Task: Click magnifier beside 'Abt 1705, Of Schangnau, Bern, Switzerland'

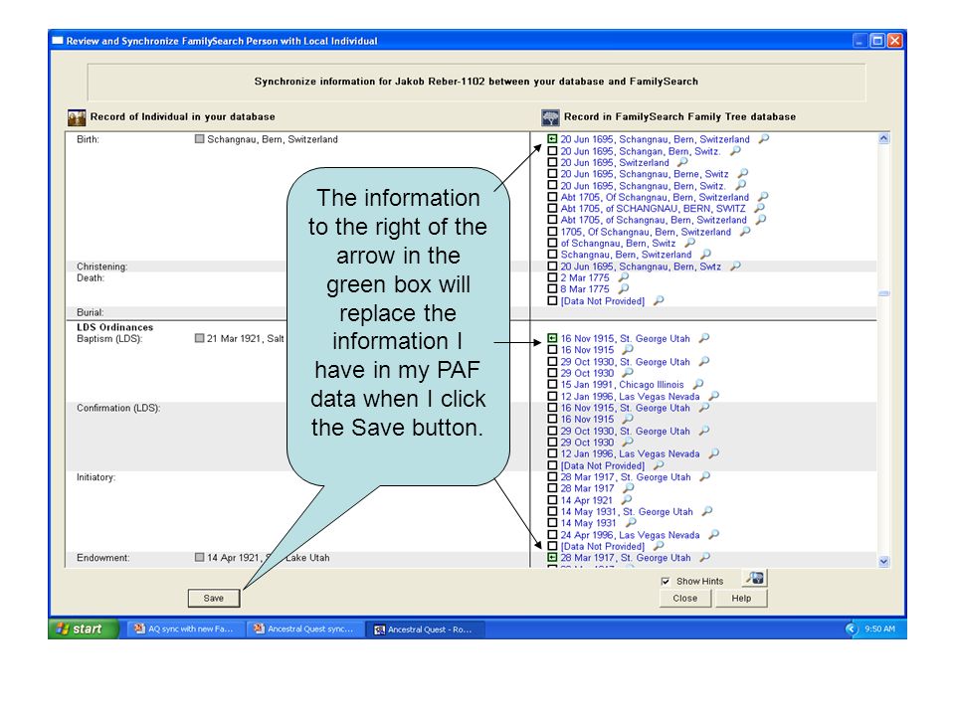Action: [x=763, y=197]
